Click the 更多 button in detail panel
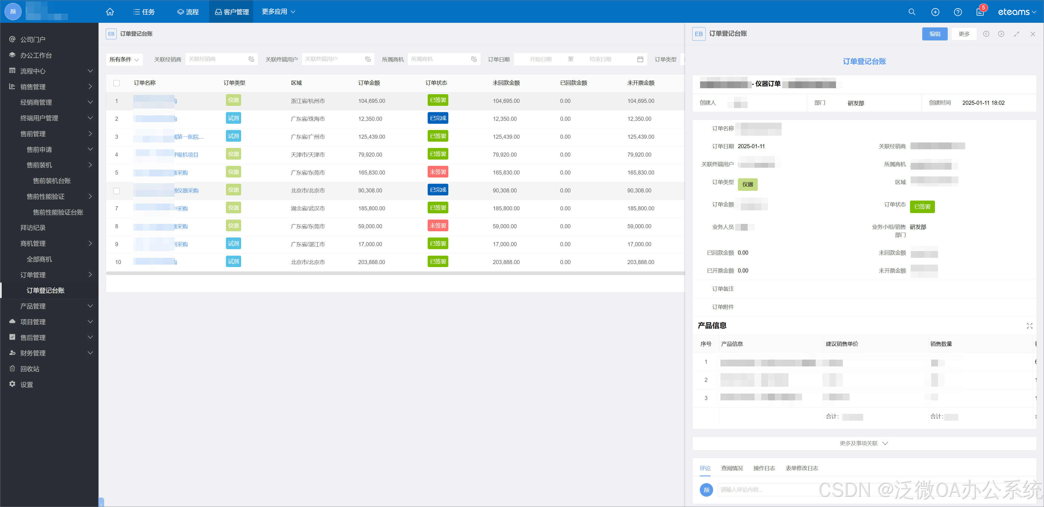Screen dimensions: 1044x507 pyautogui.click(x=964, y=34)
